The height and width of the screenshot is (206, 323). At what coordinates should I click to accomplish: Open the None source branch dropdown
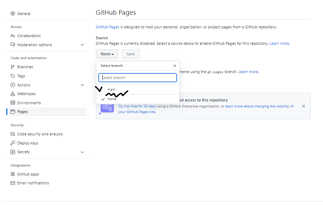(107, 54)
